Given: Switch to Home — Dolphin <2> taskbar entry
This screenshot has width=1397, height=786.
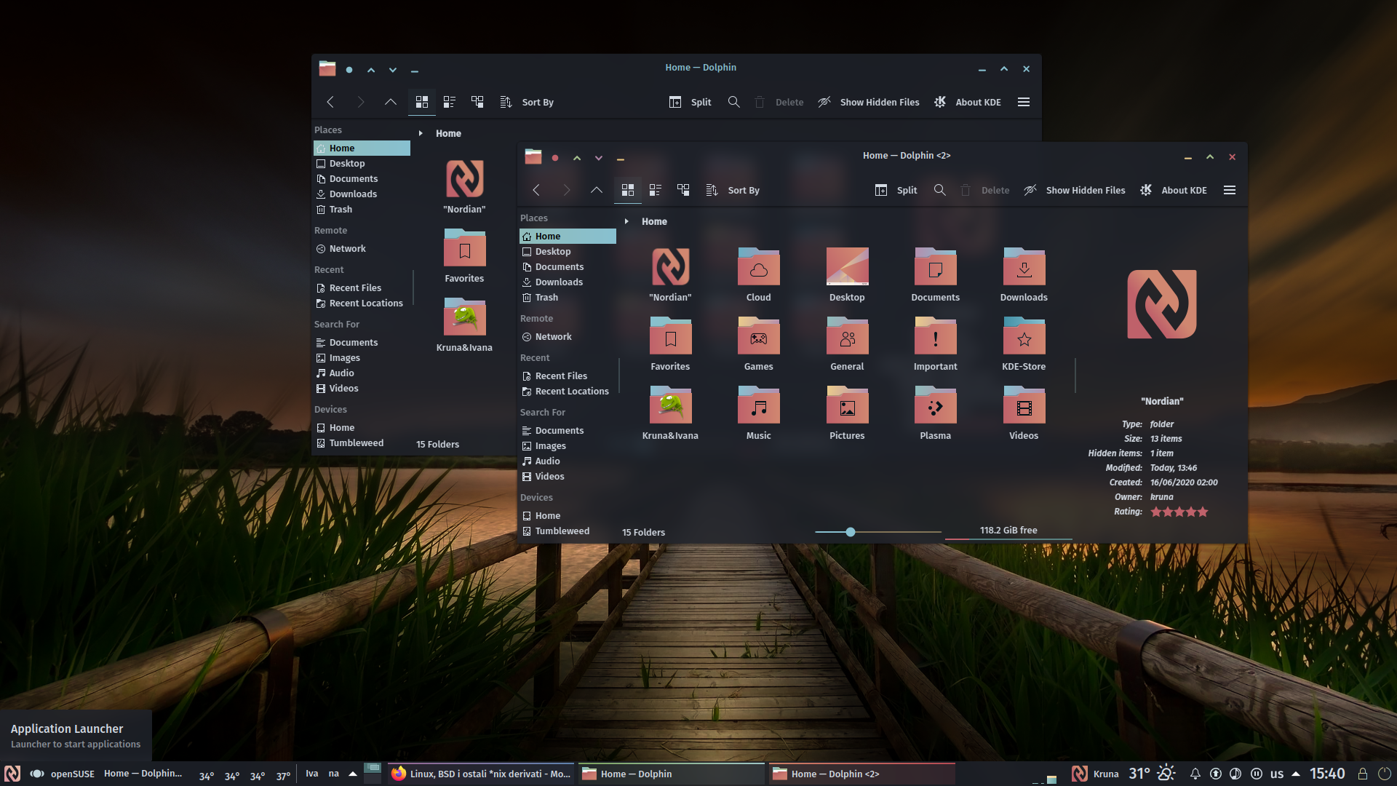Looking at the screenshot, I should point(862,774).
